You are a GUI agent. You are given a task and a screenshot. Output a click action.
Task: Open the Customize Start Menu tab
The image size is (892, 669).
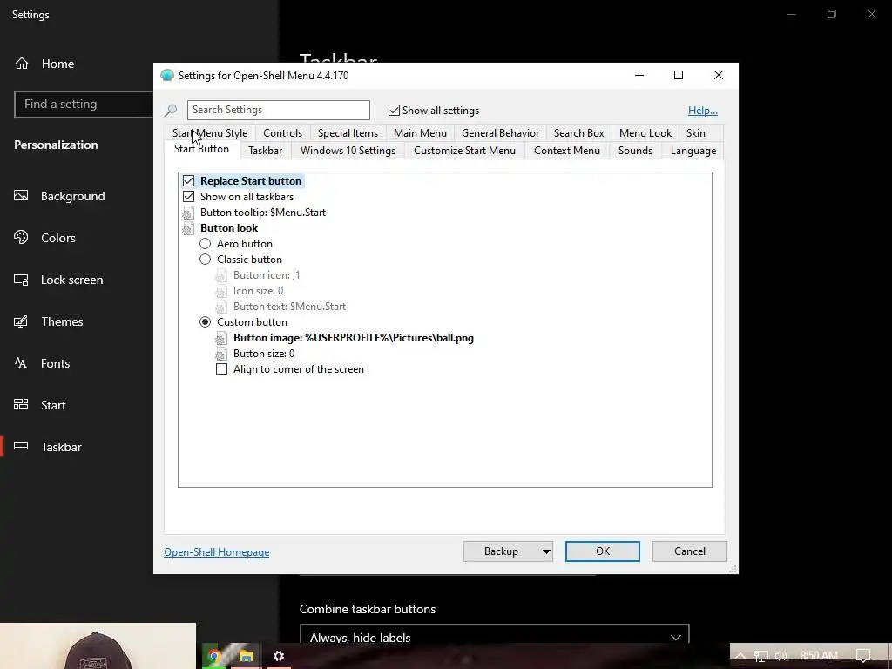(x=464, y=151)
